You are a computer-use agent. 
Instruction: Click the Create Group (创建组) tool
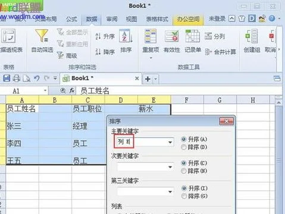[x=252, y=40]
